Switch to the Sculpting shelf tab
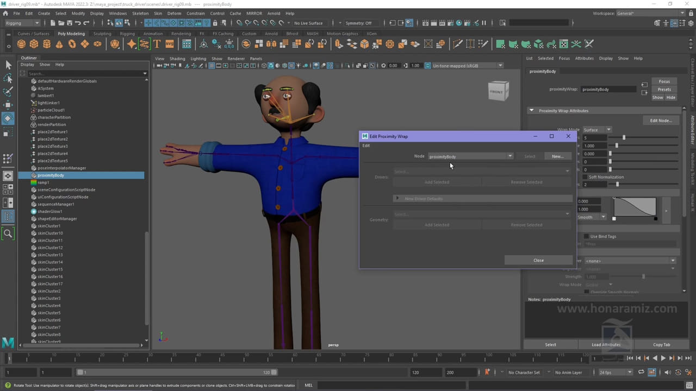 click(102, 34)
